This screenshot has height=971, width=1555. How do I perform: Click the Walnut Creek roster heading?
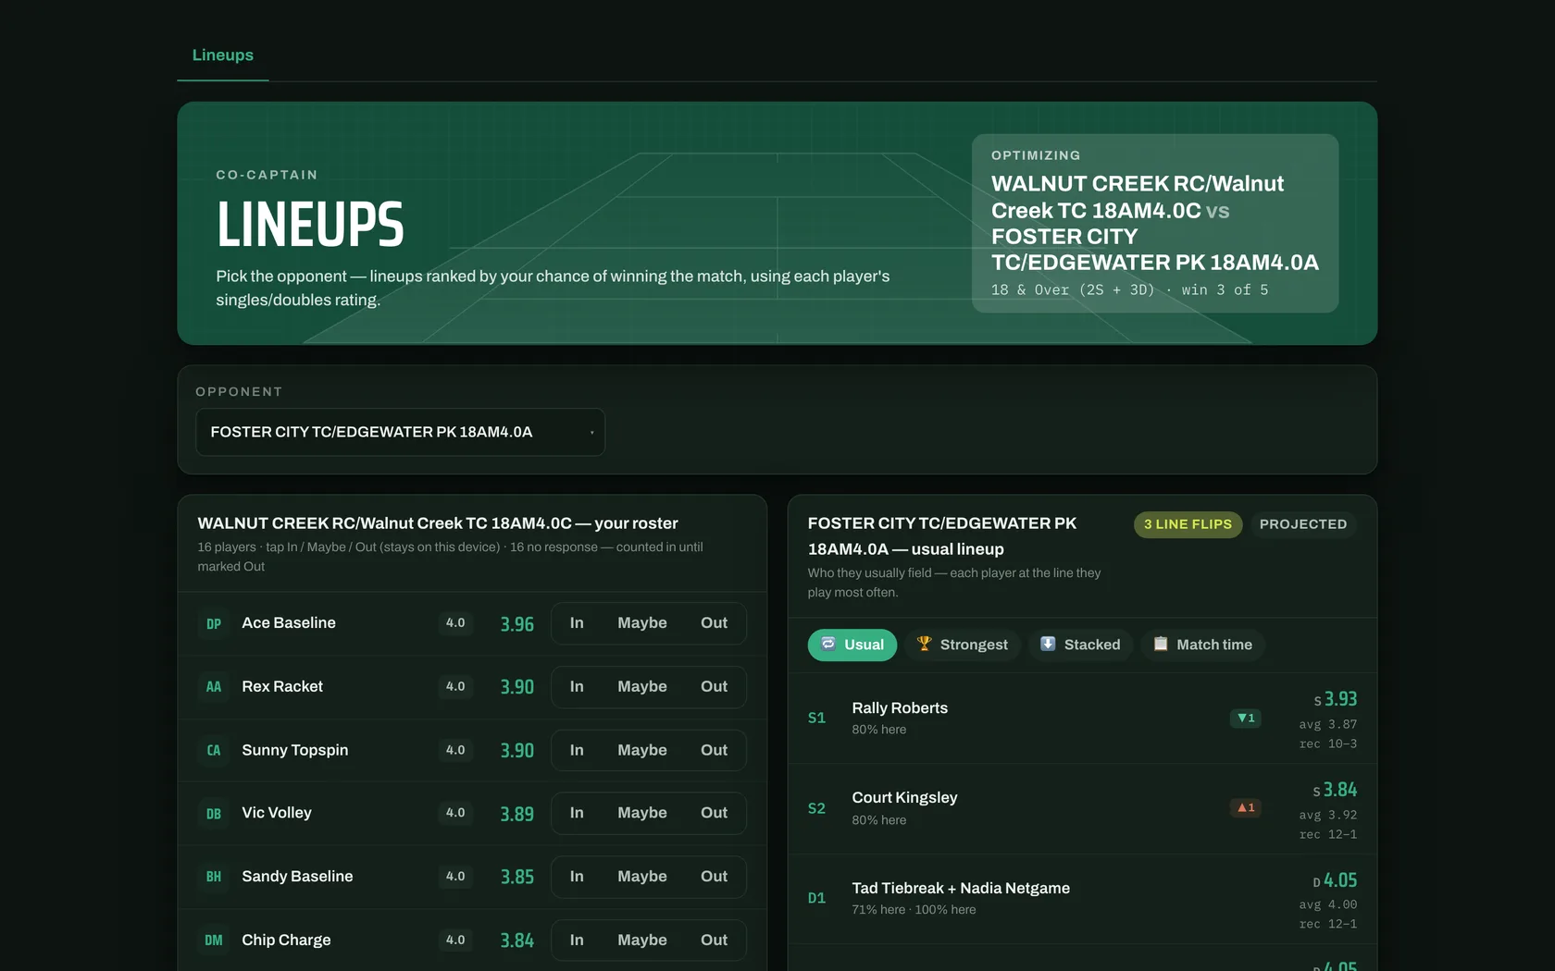coord(438,523)
